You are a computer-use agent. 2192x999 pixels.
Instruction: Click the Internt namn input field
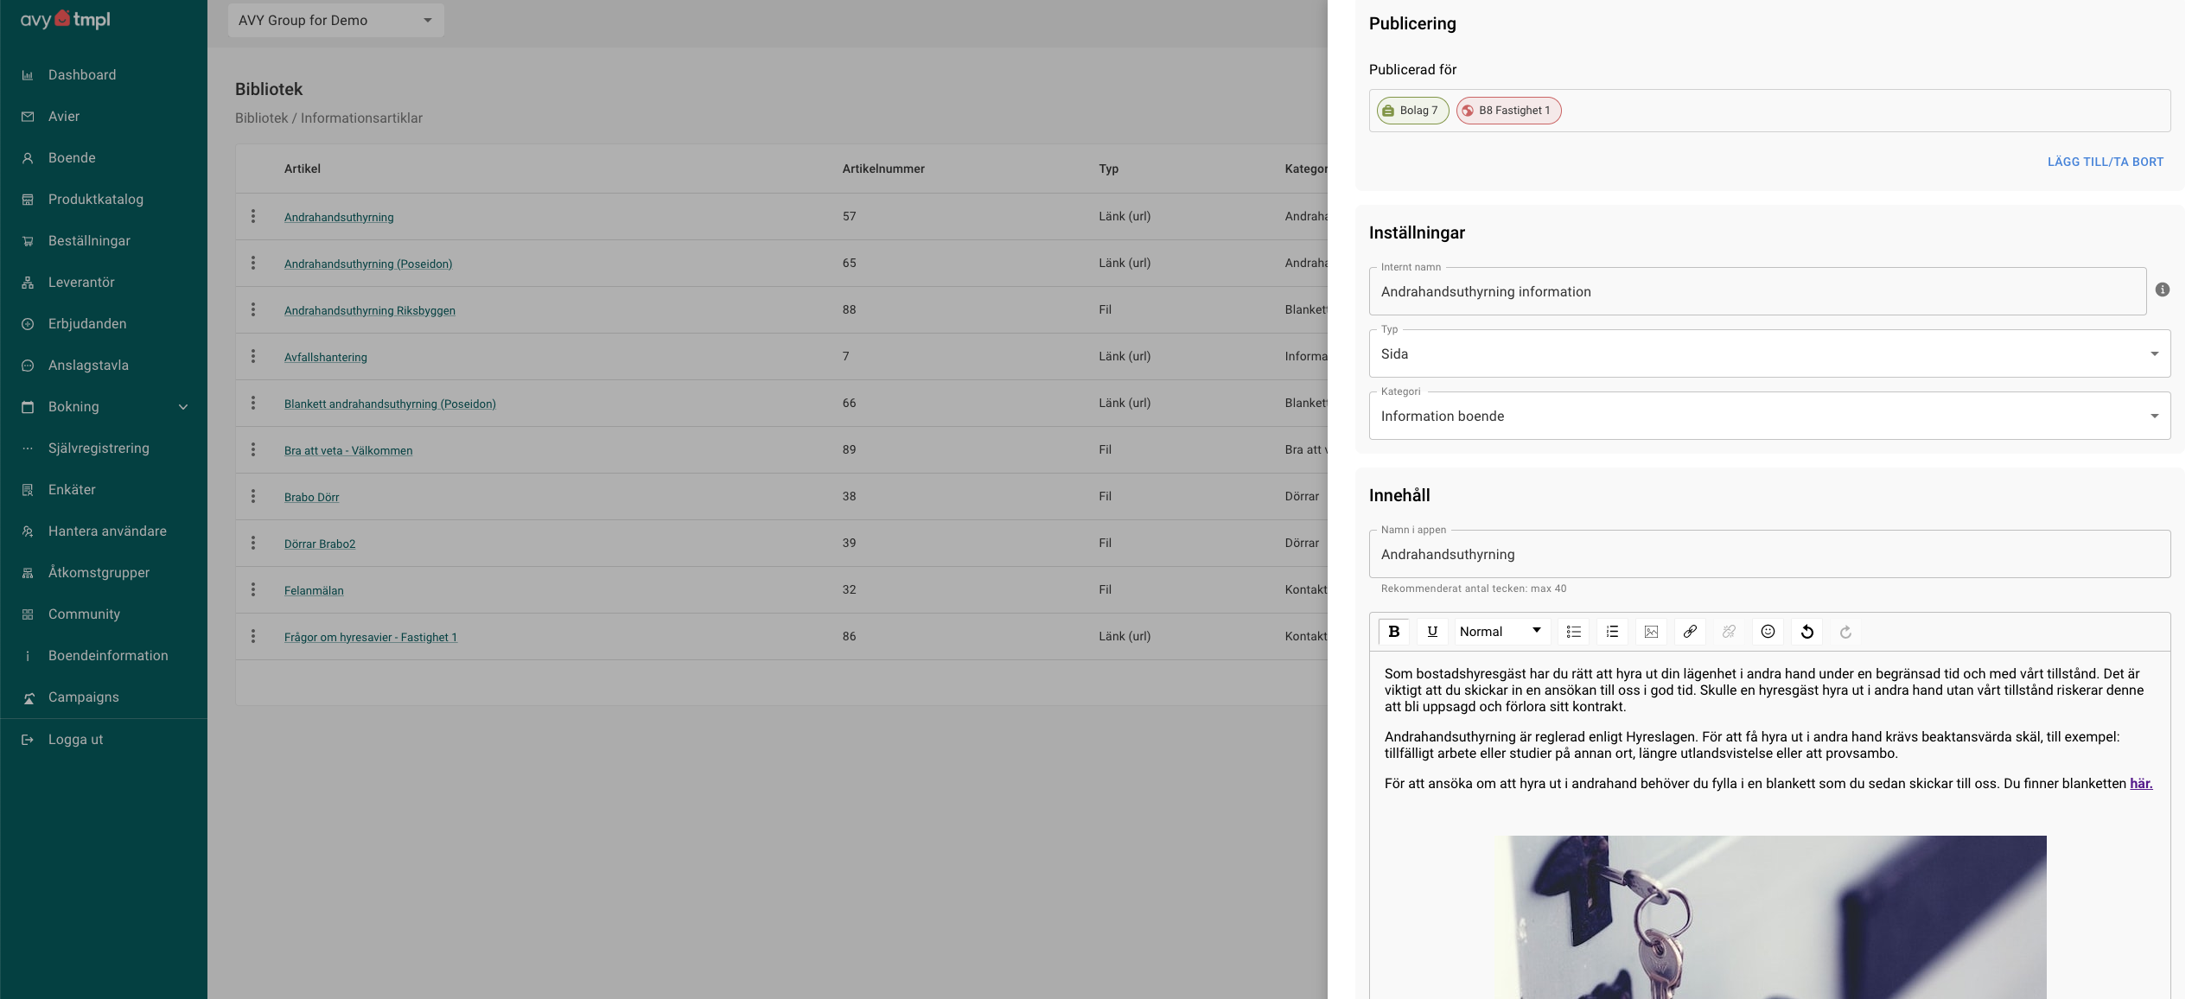pyautogui.click(x=1757, y=291)
